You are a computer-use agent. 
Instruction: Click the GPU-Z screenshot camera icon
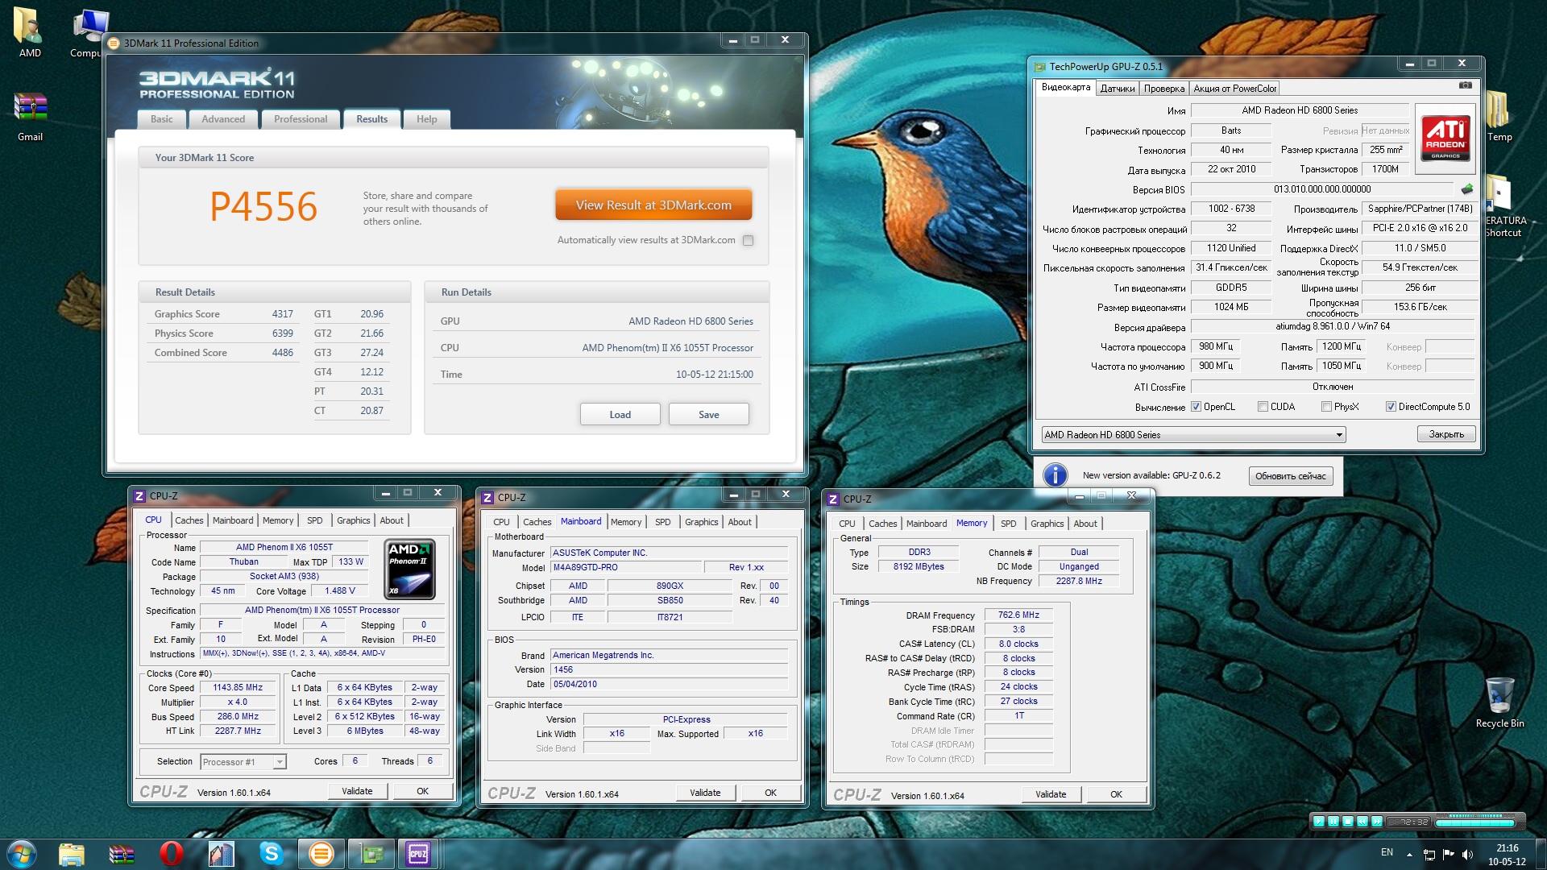pyautogui.click(x=1465, y=85)
